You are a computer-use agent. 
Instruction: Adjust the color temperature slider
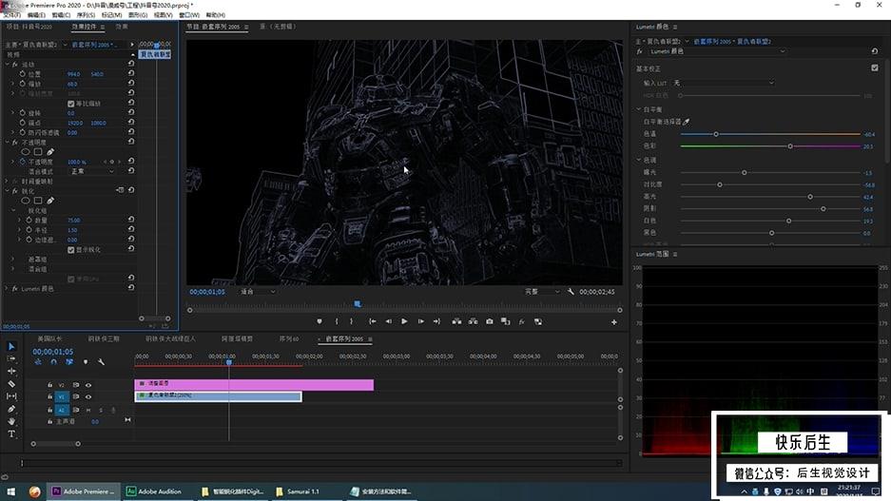tap(716, 134)
